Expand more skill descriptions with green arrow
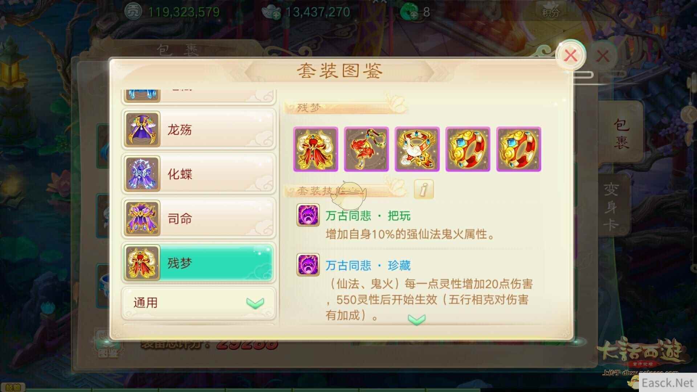Viewport: 697px width, 392px height. (416, 319)
